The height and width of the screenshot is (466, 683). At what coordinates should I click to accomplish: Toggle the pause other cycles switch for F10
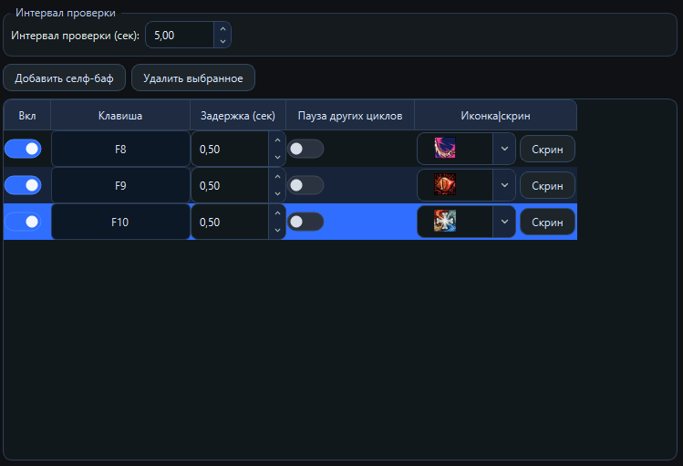pos(305,222)
